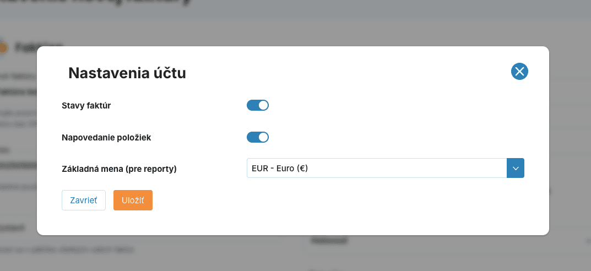The height and width of the screenshot is (271, 591).
Task: Click the "Nastavenia účtu" dialog heading
Action: pyautogui.click(x=127, y=73)
